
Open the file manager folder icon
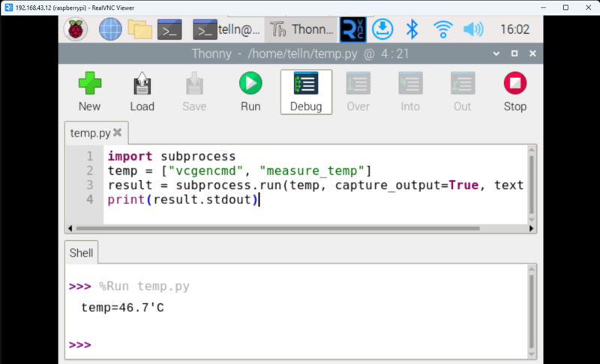[139, 29]
